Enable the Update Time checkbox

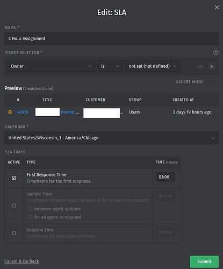tap(14, 206)
